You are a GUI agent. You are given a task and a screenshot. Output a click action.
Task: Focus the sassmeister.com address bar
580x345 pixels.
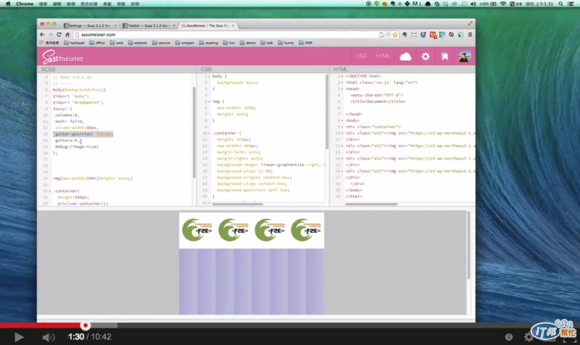click(x=225, y=34)
